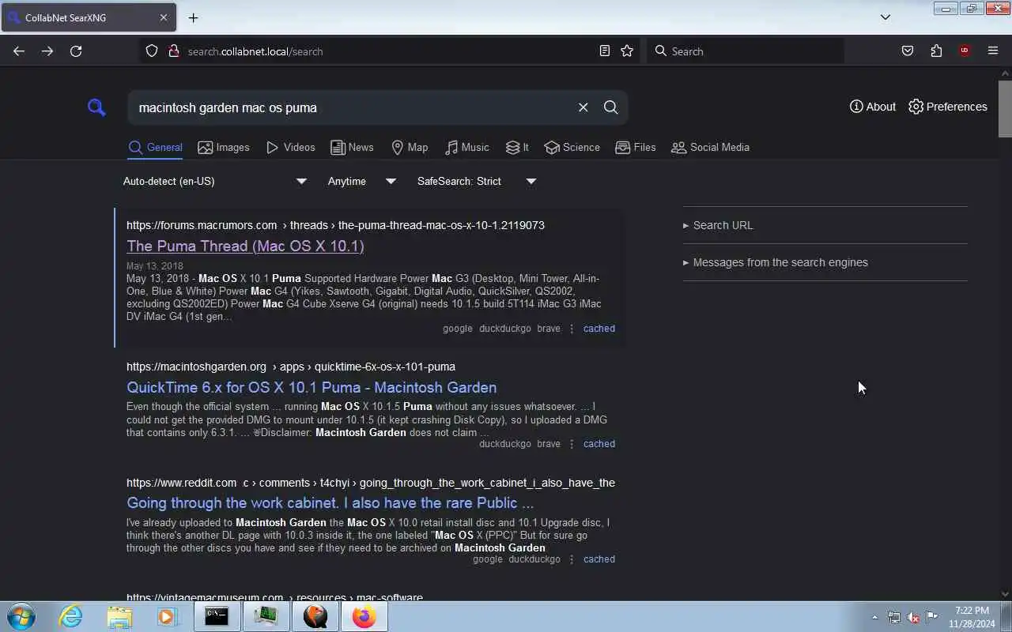Screen dimensions: 1012x632
Task: Go forward with the browser forward arrow
Action: pos(47,51)
